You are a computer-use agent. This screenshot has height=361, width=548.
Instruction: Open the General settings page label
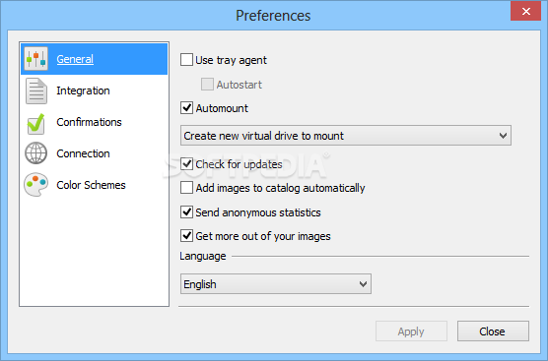75,59
